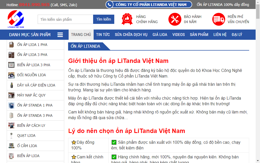260x163 pixels.
Task: Click green checkmark next to Sản phẩm được sản xuất
Action: pyautogui.click(x=114, y=142)
